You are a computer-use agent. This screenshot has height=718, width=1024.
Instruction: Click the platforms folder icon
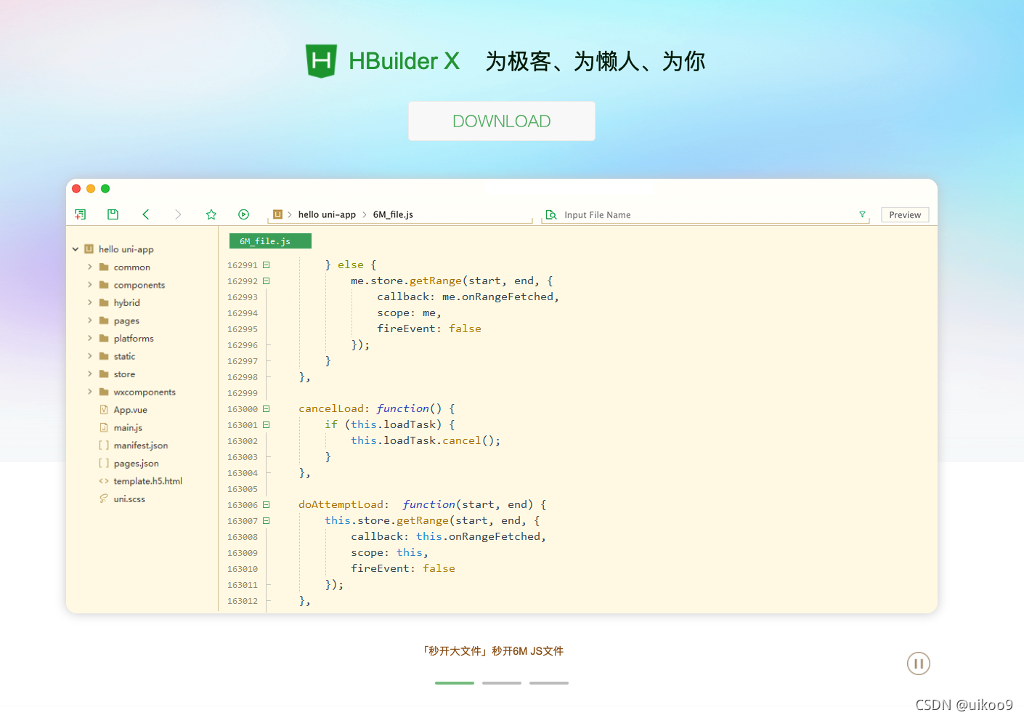tap(104, 339)
